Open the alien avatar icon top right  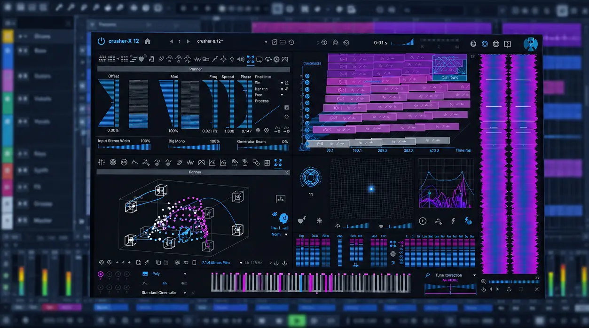[530, 44]
